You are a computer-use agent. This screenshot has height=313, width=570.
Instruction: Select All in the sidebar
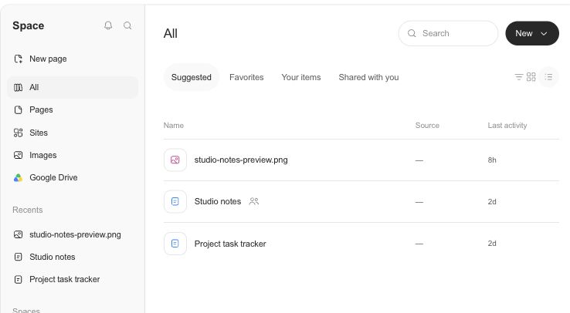coord(73,87)
